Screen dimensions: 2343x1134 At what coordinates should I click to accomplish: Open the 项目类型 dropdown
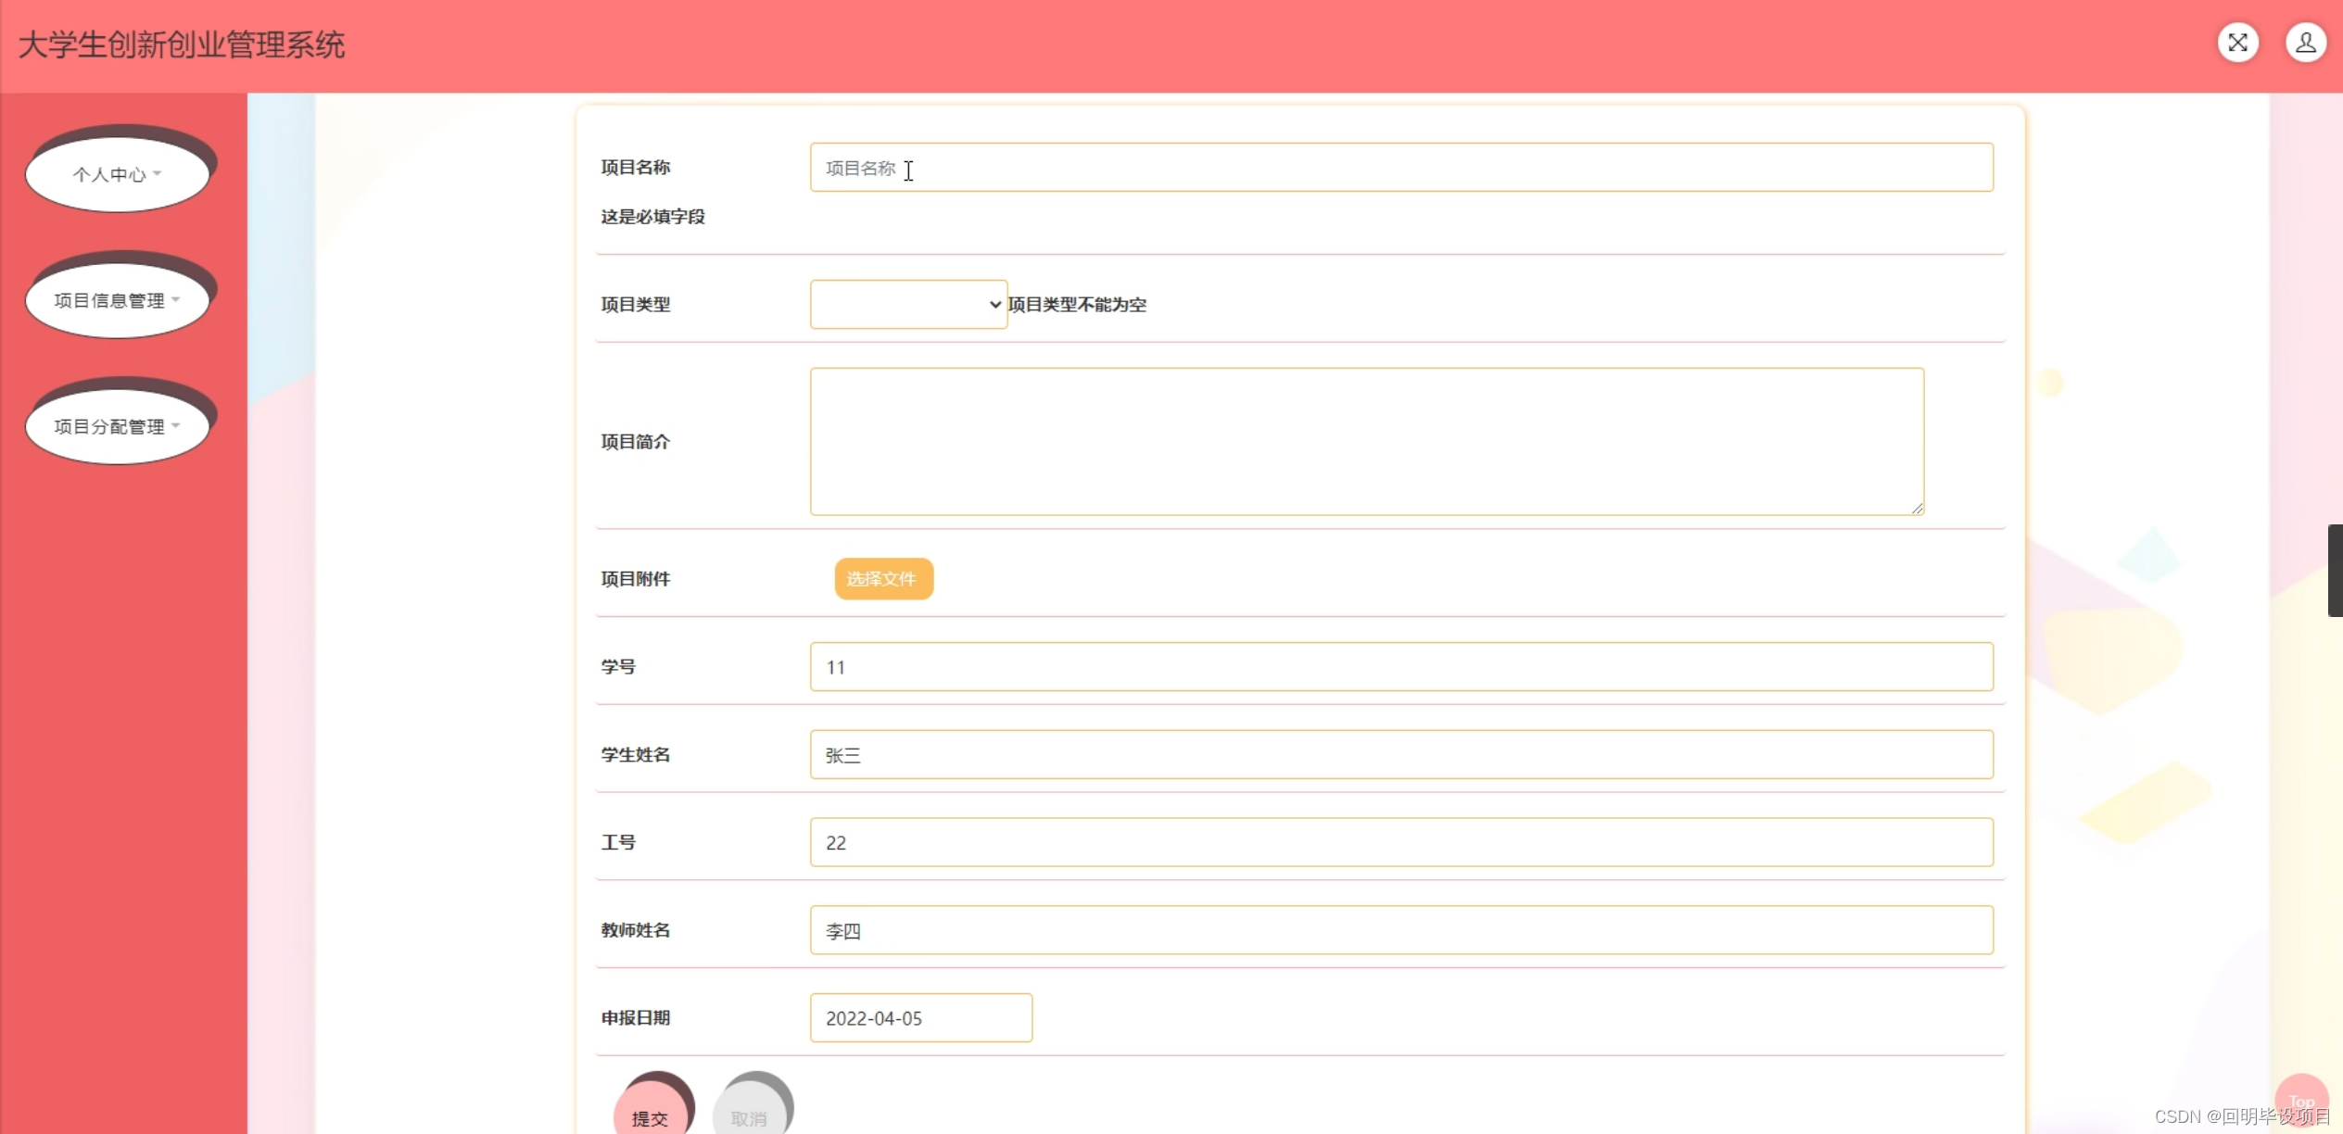coord(908,304)
